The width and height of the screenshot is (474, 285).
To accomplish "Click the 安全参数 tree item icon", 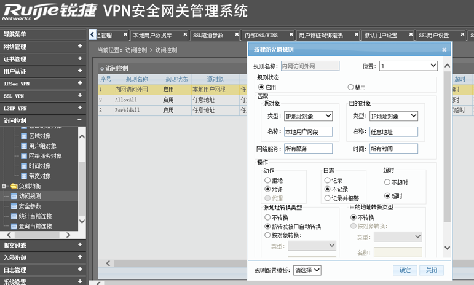I will click(14, 206).
